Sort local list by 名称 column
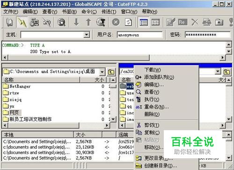The height and width of the screenshot is (170, 234). (41, 80)
